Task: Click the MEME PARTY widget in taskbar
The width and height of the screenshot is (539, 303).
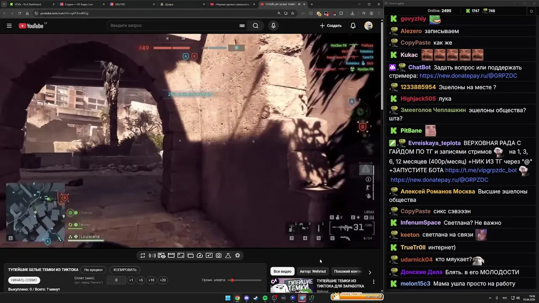Action: tap(357, 297)
